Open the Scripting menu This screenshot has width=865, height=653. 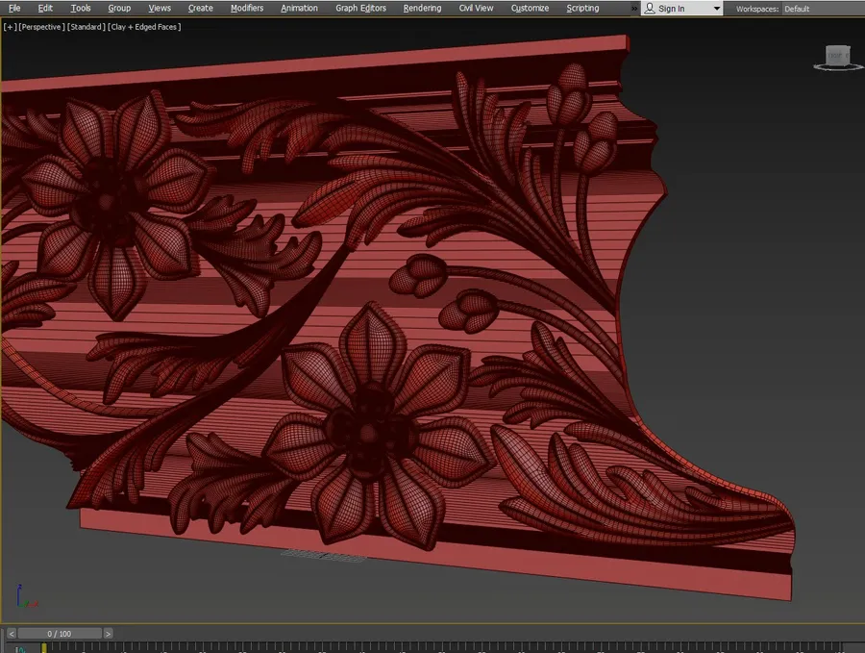(x=582, y=9)
